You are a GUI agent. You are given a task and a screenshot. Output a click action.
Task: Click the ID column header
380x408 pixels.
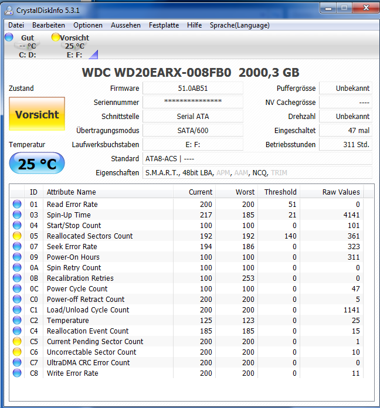coord(33,192)
